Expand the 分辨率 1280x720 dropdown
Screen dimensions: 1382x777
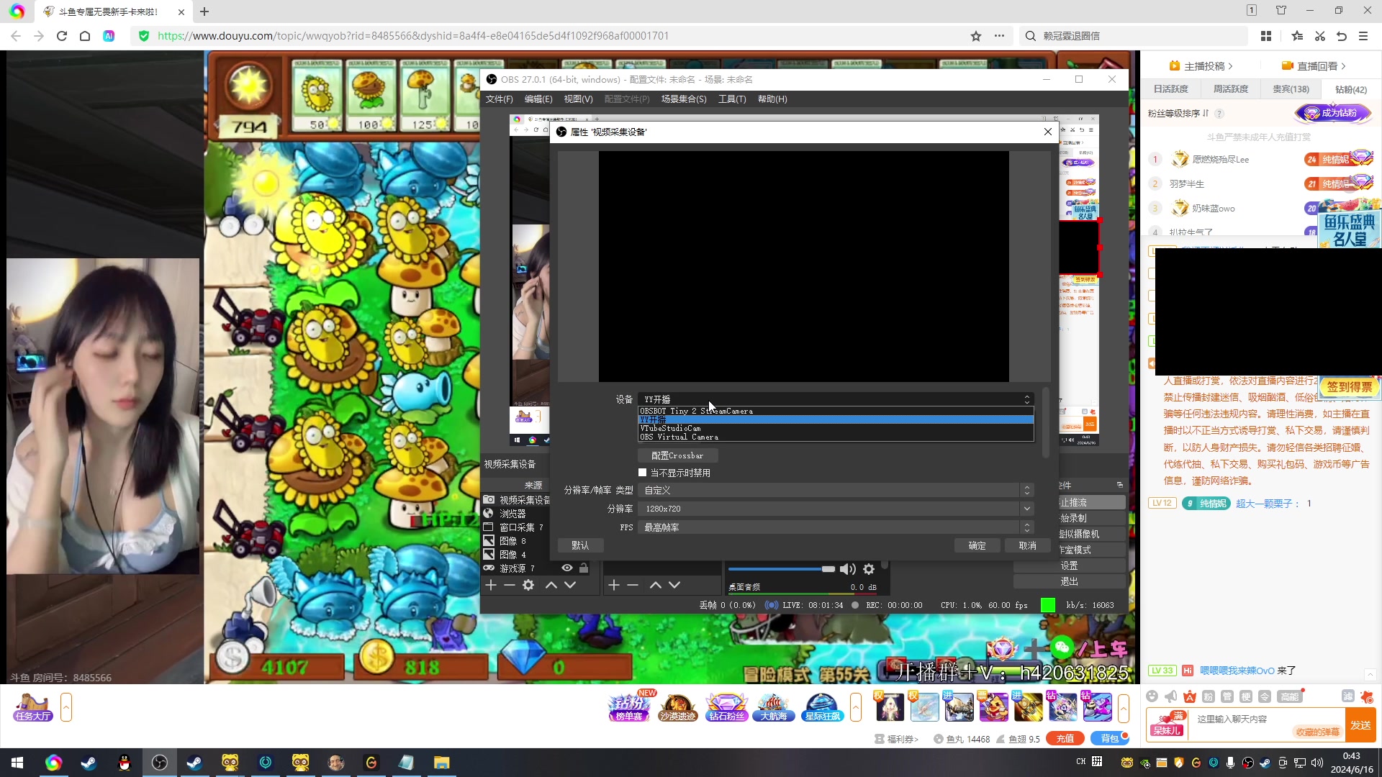1026,509
